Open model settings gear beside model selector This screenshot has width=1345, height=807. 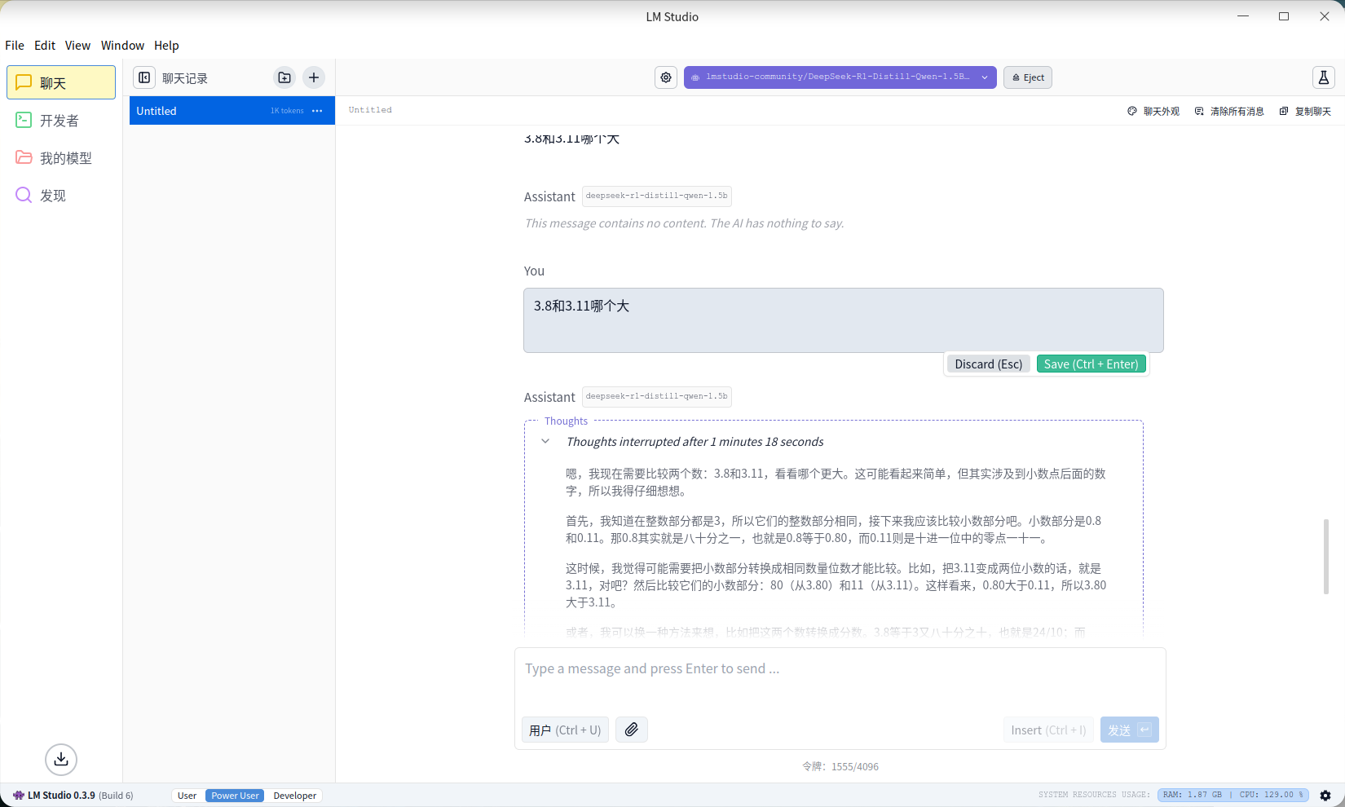[x=666, y=77]
